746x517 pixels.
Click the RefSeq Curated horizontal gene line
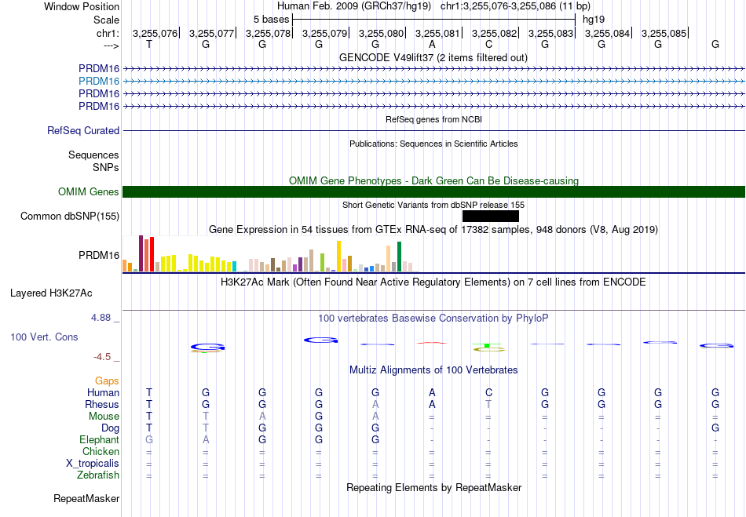(x=433, y=131)
